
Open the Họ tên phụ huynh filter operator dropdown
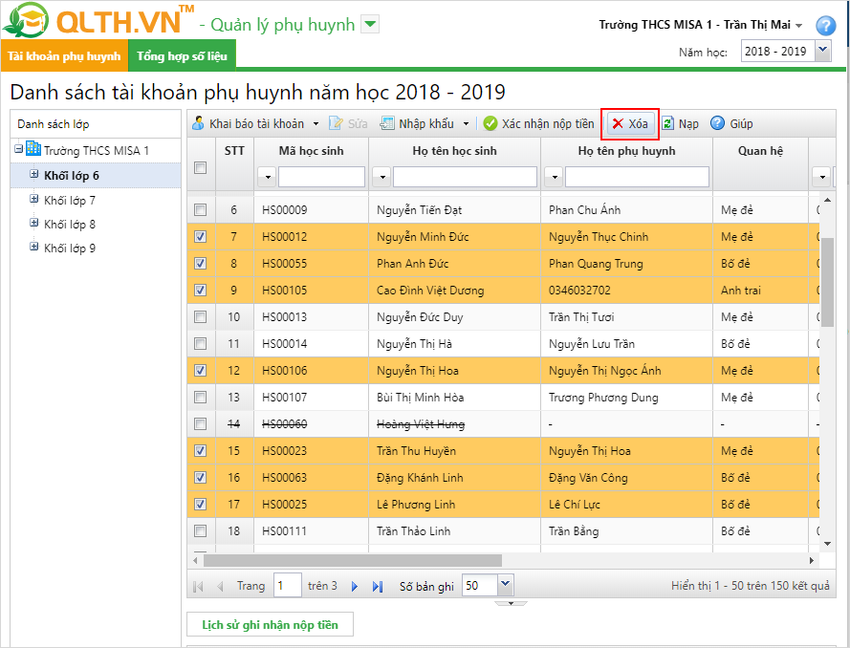click(x=554, y=177)
